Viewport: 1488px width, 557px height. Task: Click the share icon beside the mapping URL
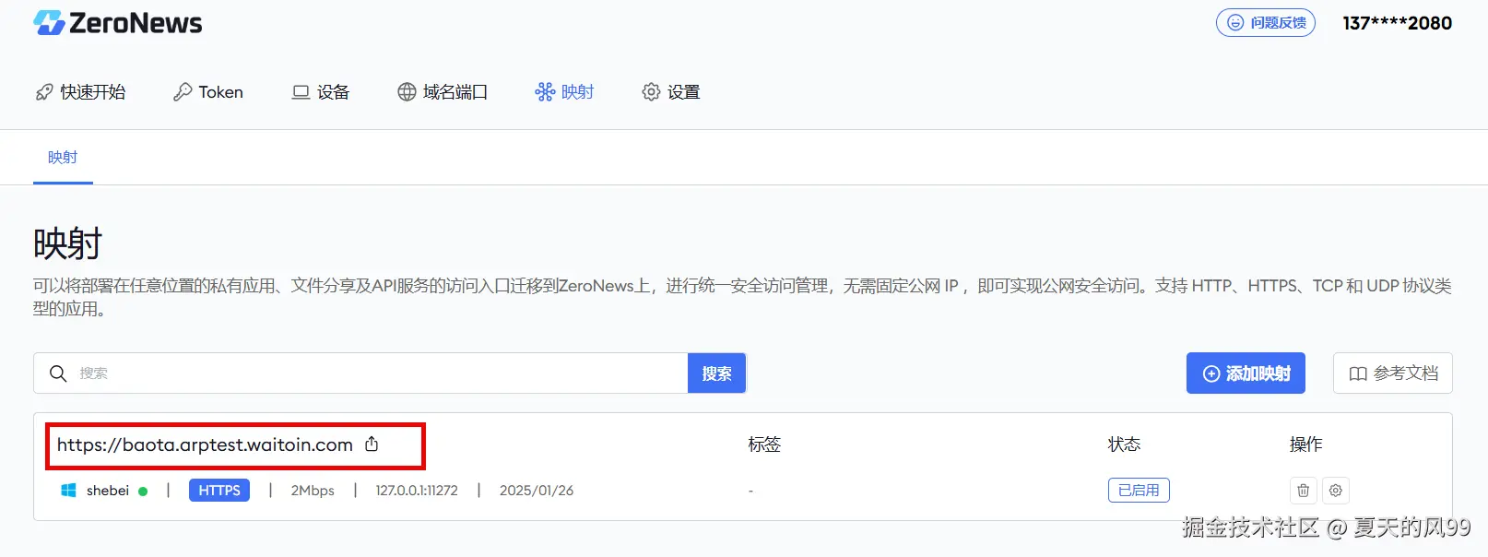pyautogui.click(x=372, y=444)
